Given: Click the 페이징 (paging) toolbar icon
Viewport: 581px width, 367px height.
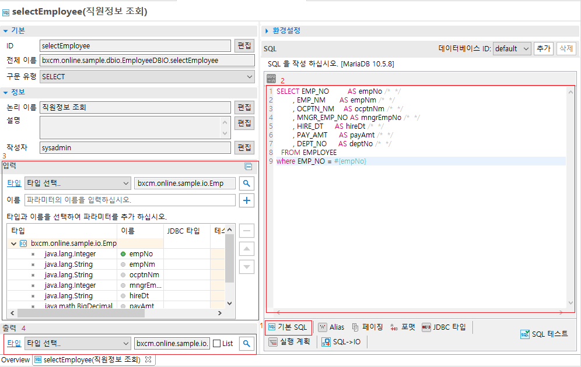Looking at the screenshot, I should 367,327.
